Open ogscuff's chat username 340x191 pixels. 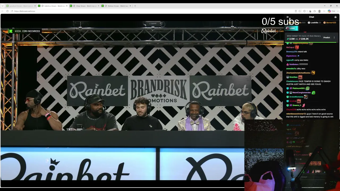coord(290,60)
